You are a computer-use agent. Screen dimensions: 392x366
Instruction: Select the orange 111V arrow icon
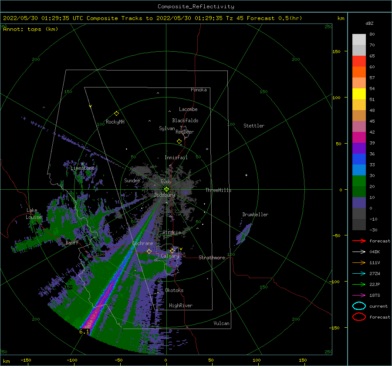tap(359, 262)
